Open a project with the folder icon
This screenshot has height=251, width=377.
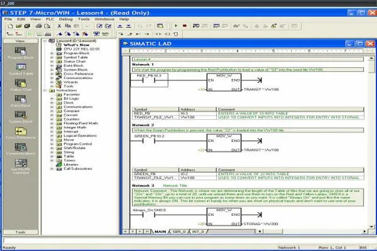click(x=19, y=26)
